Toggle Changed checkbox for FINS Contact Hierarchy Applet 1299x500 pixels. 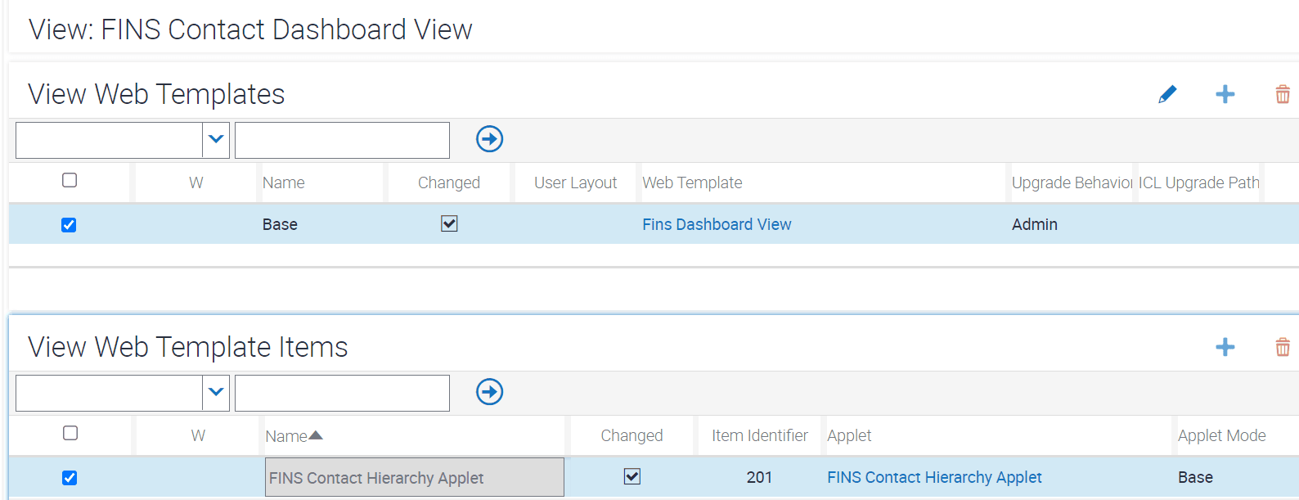(632, 476)
